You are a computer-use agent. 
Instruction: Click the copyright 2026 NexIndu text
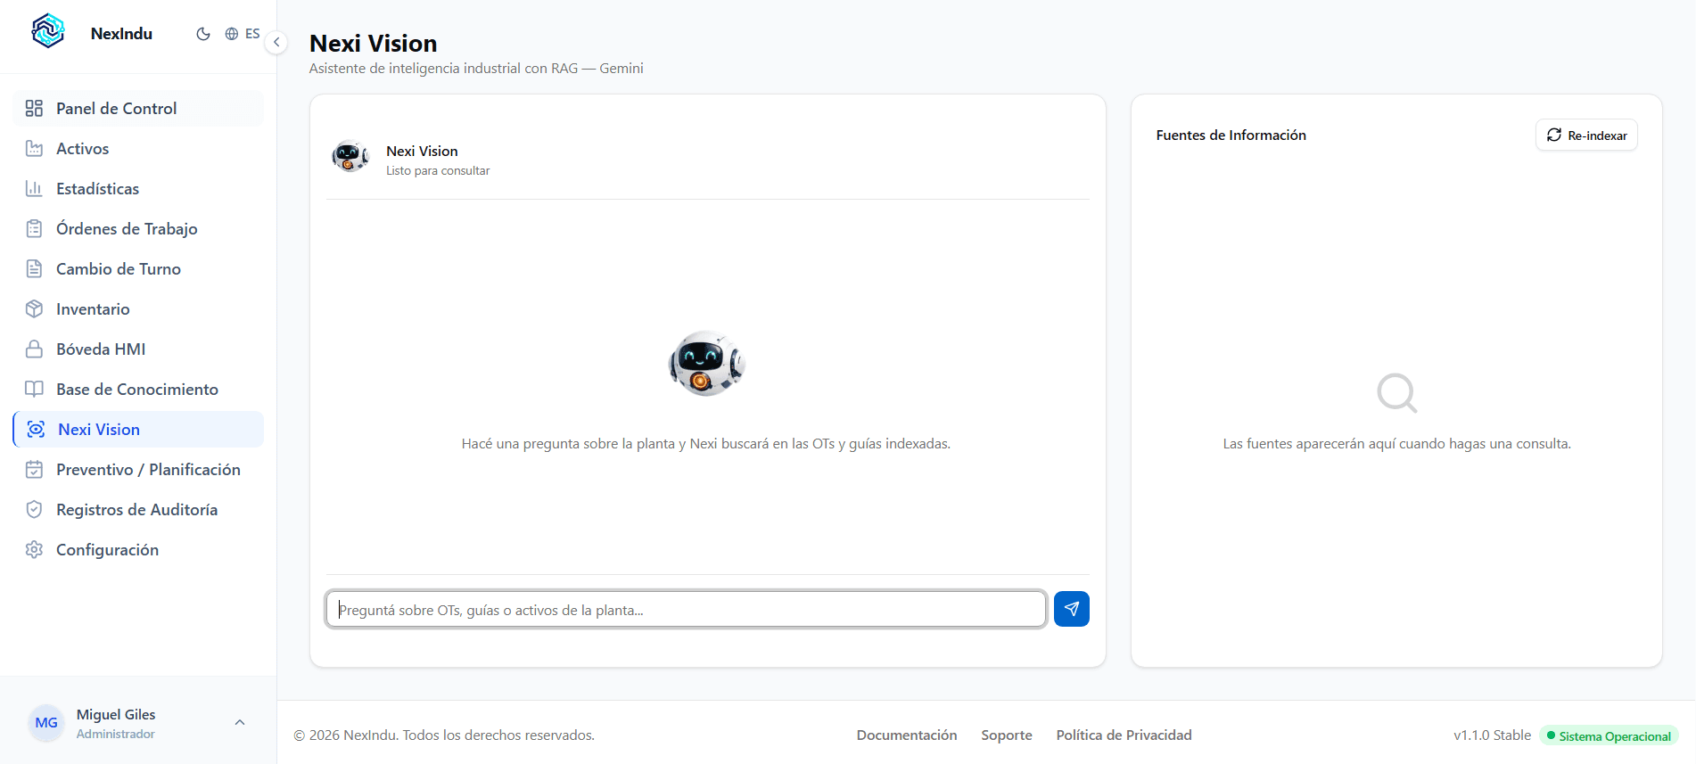click(x=444, y=735)
